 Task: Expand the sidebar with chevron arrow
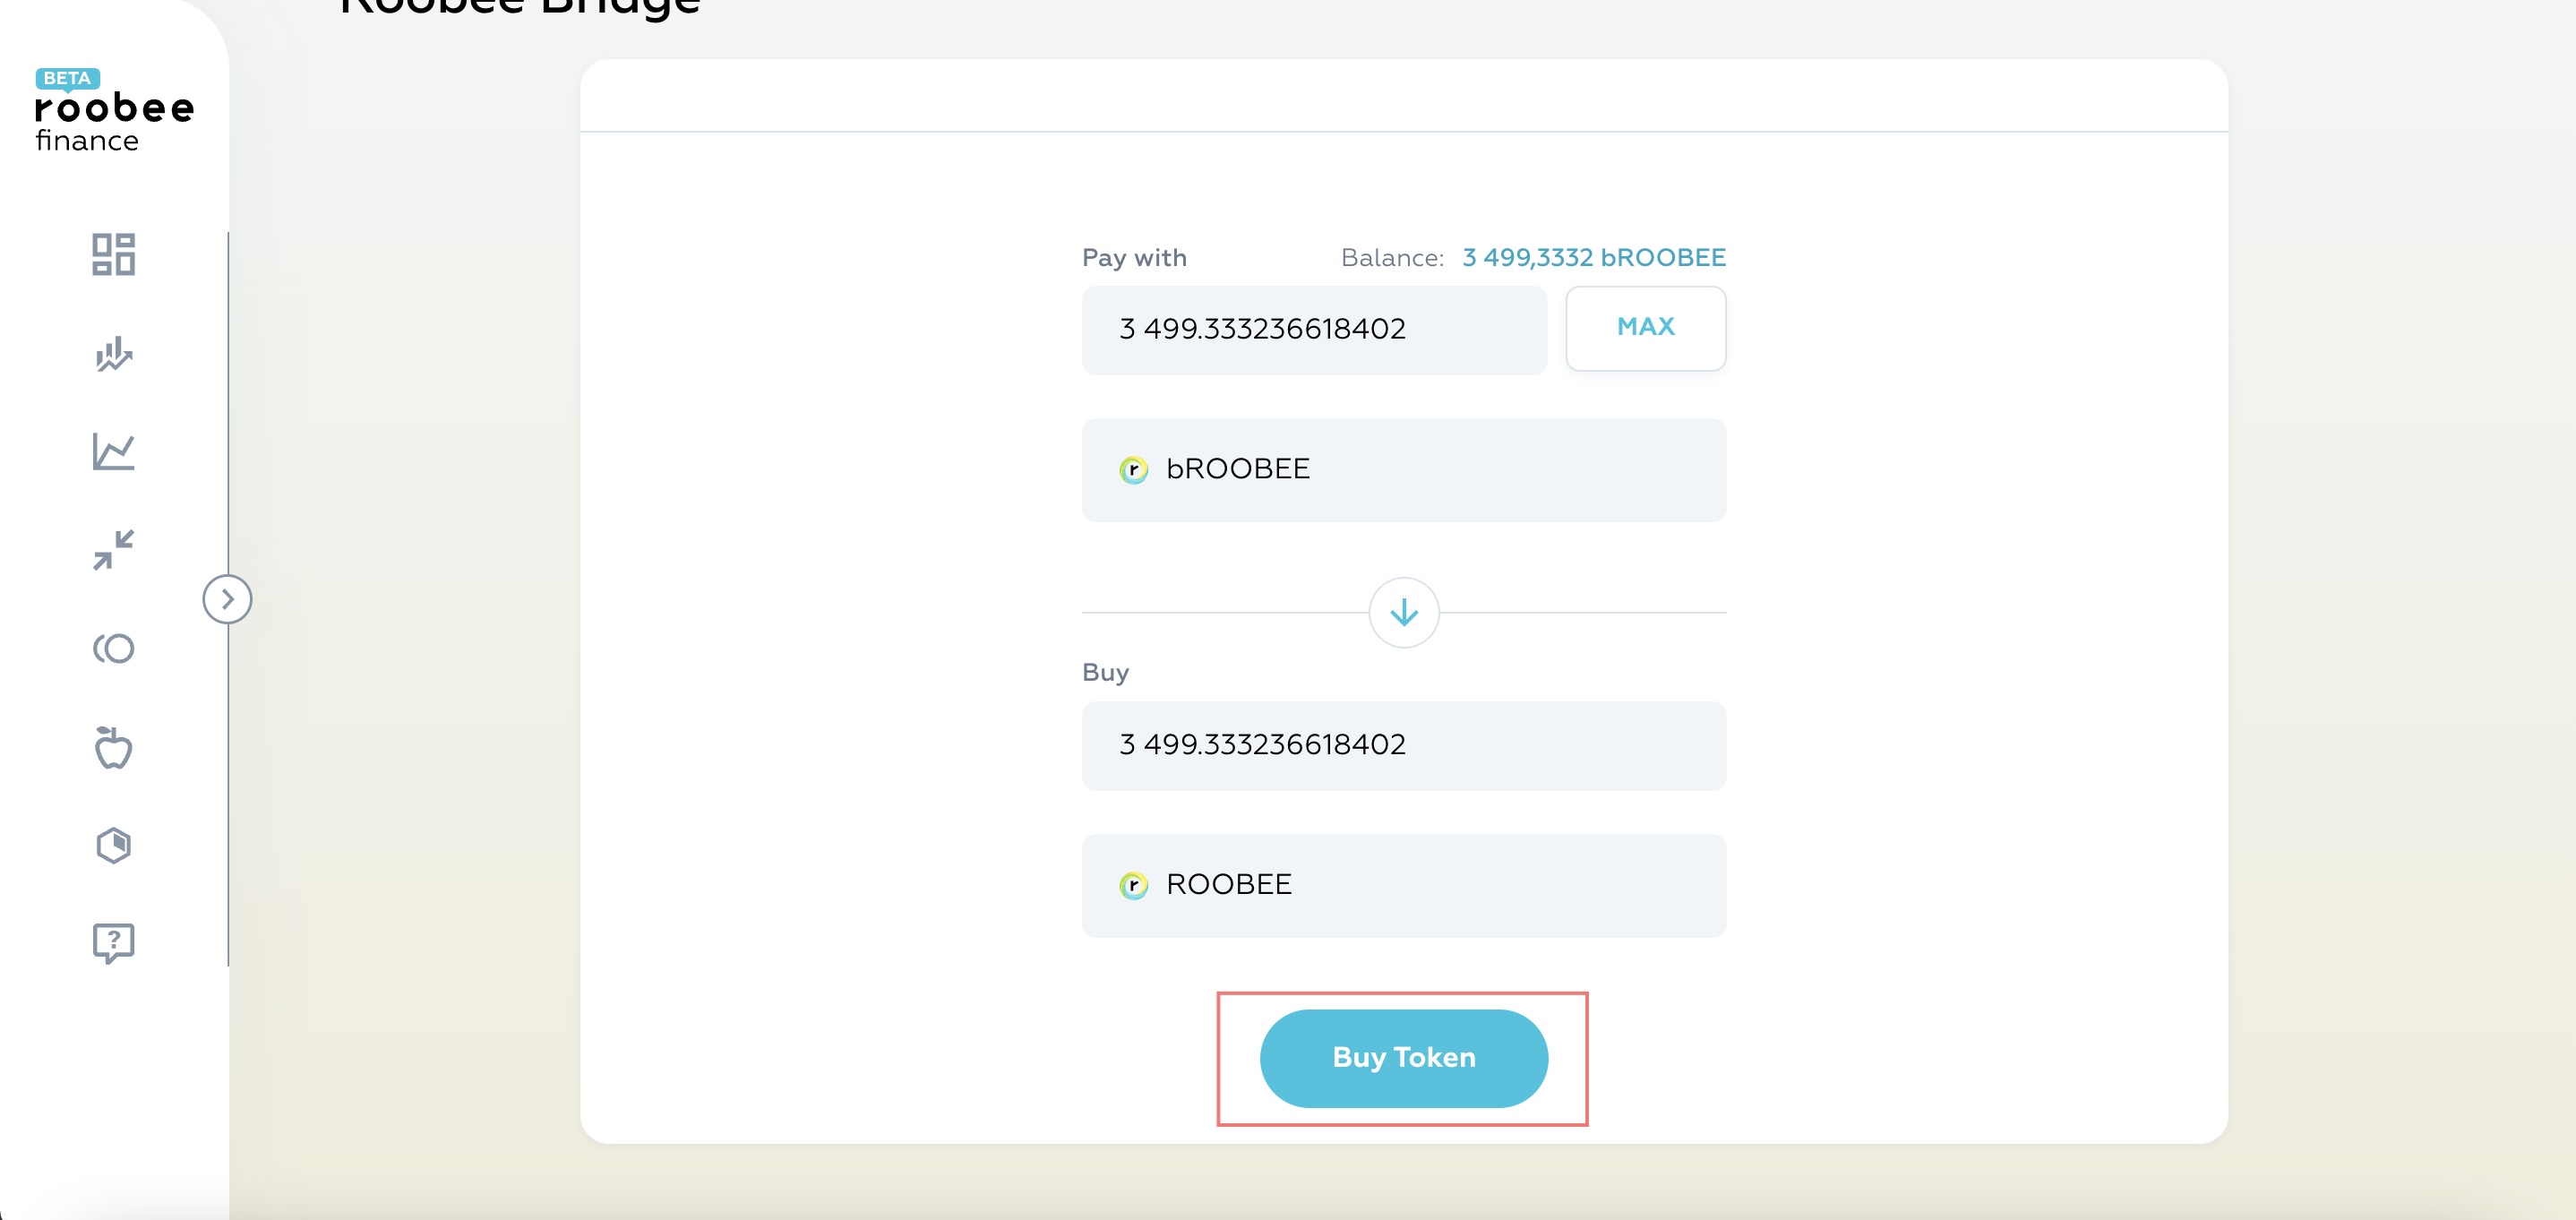coord(227,599)
